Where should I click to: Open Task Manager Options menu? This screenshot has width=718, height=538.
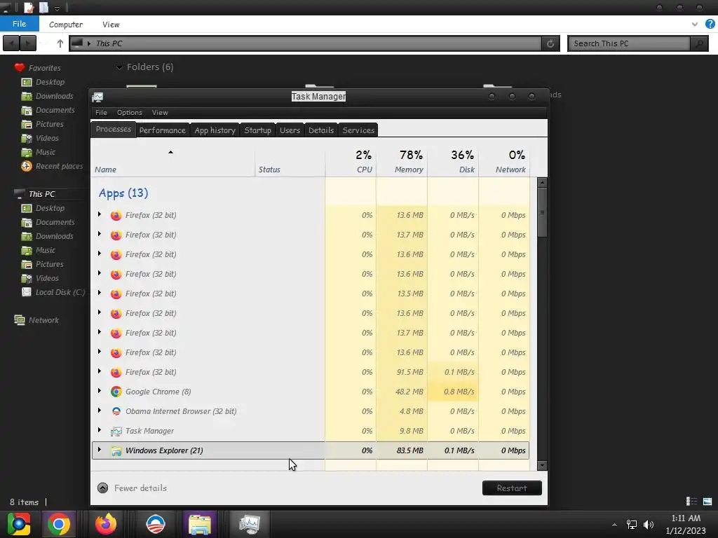[130, 113]
